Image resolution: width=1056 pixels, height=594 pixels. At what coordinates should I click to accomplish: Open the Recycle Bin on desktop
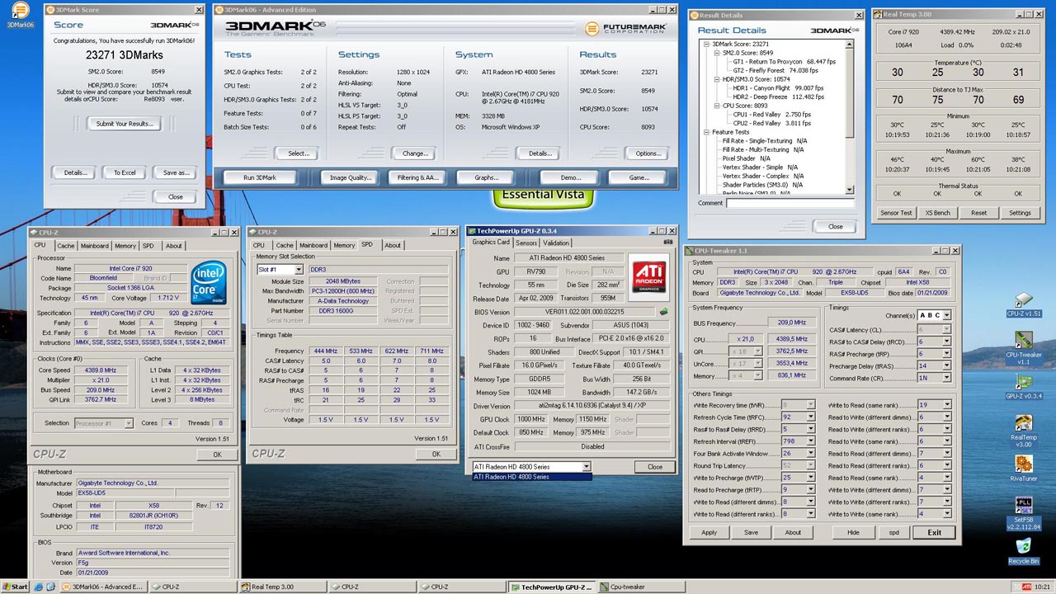pos(1023,551)
